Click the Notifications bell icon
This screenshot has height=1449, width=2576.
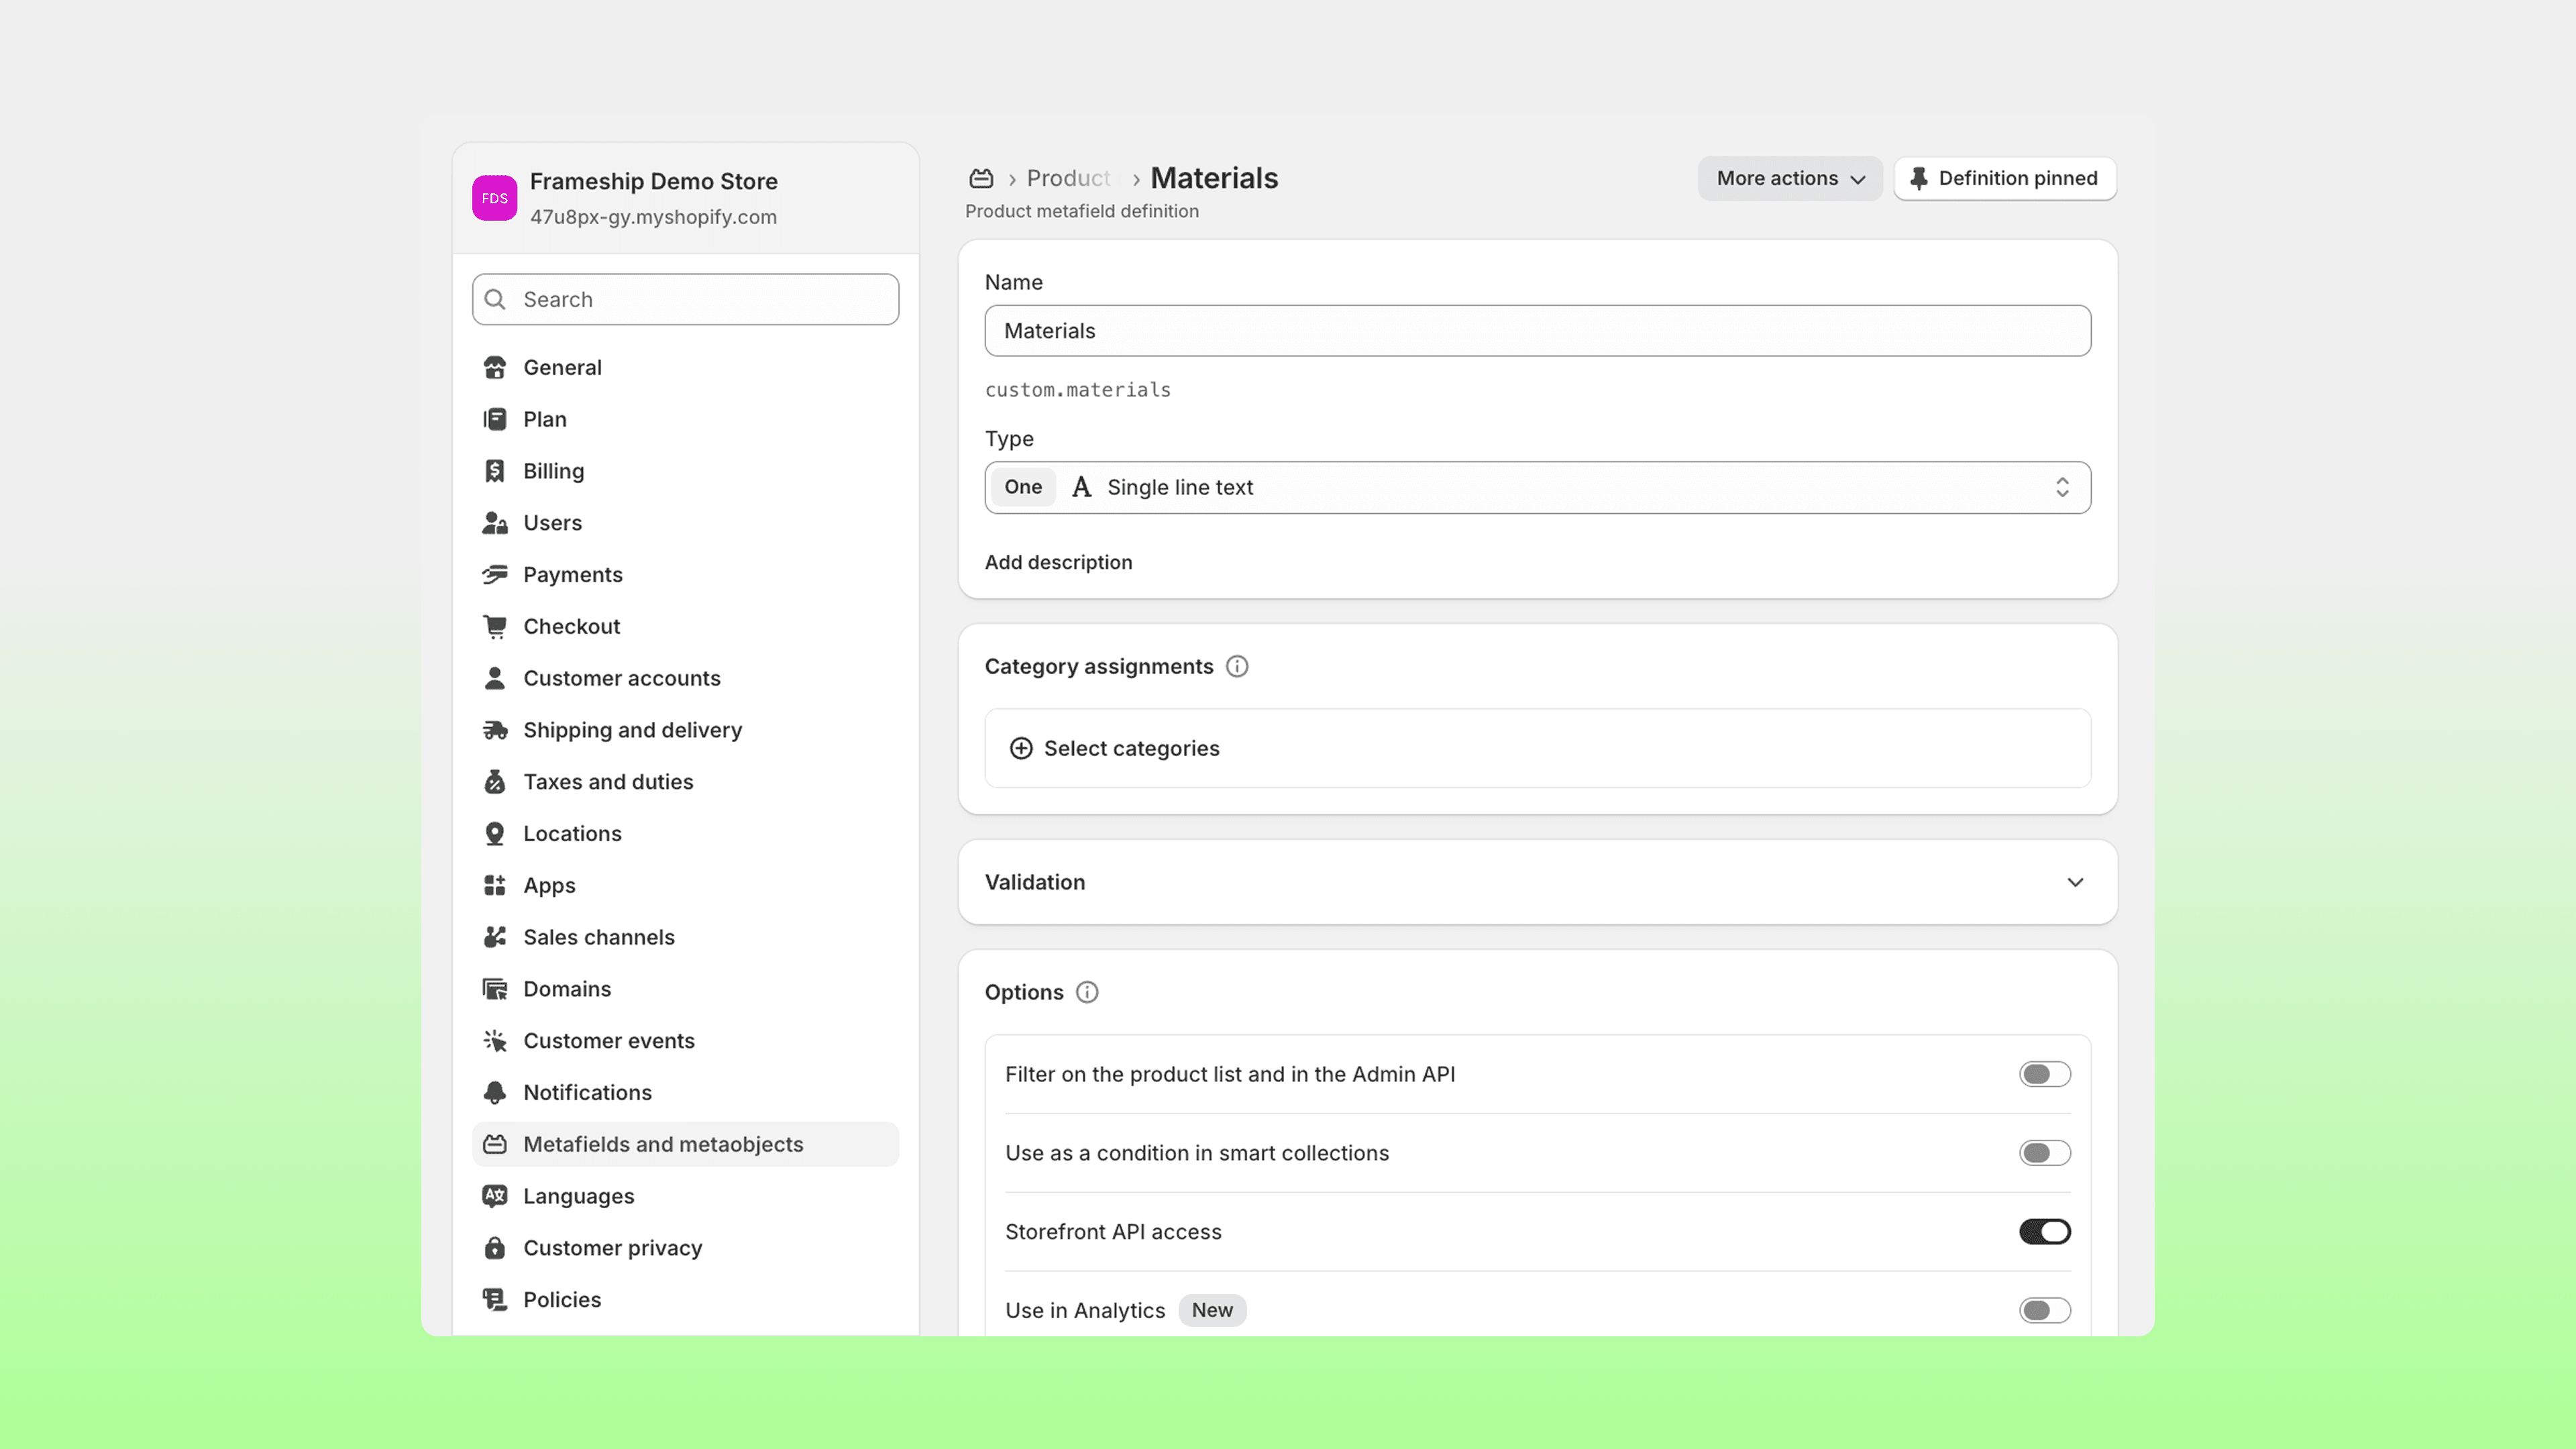pyautogui.click(x=494, y=1093)
